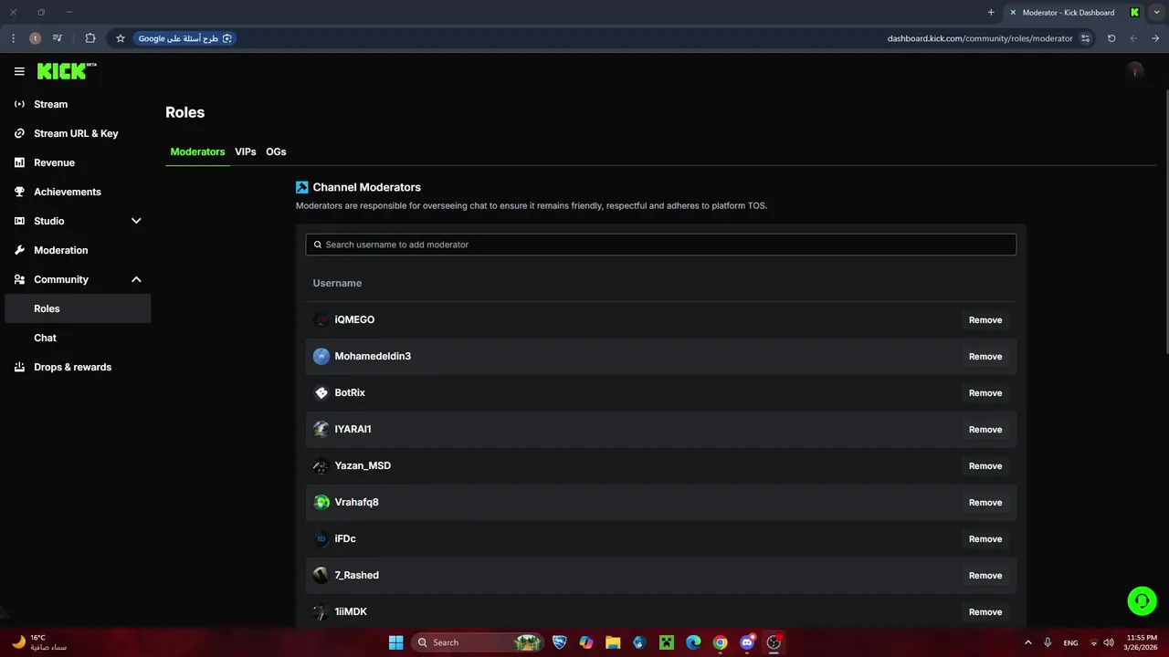Focus the search username to add moderator field
Screen dimensions: 1169x657
[660, 245]
